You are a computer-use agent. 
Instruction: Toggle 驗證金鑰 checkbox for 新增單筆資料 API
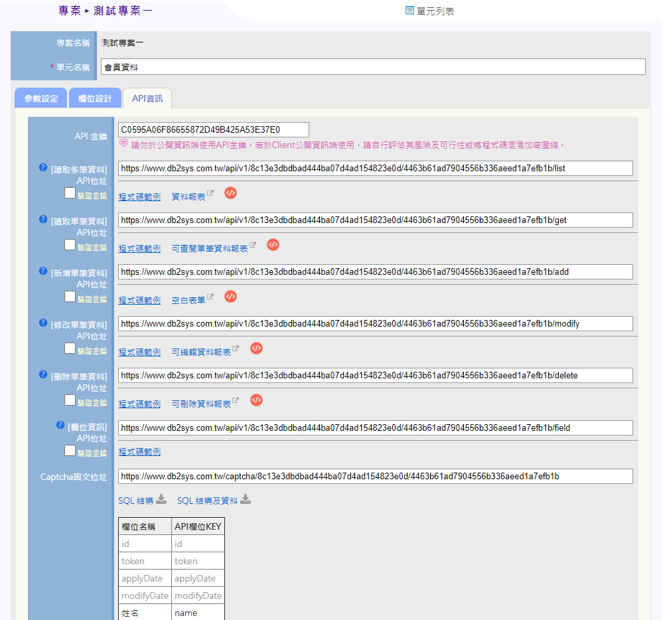click(70, 297)
